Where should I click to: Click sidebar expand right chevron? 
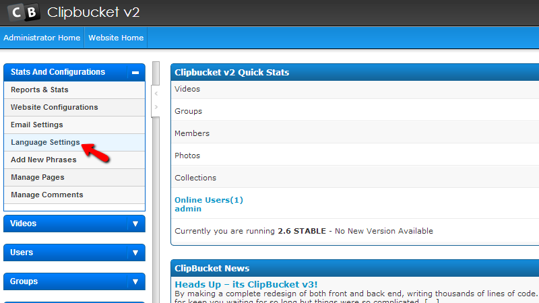[156, 107]
